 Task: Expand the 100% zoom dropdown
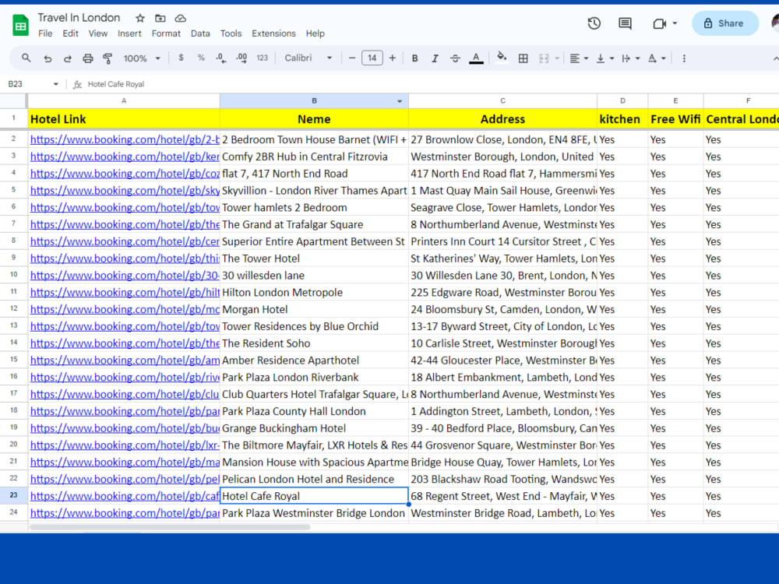(x=142, y=58)
